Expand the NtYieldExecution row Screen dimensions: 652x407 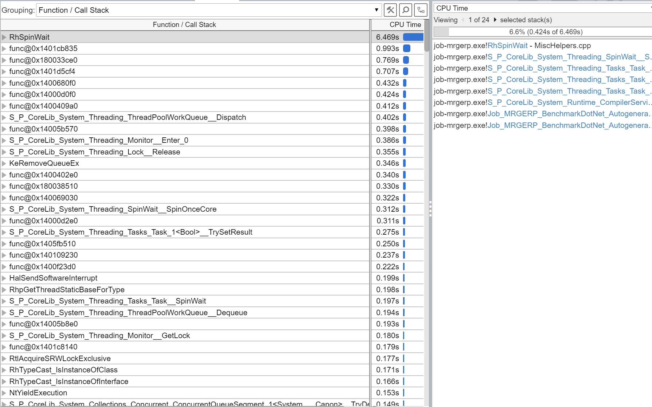4,393
